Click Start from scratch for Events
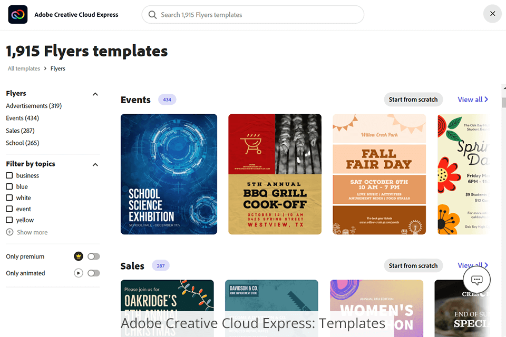This screenshot has width=506, height=337. [413, 100]
